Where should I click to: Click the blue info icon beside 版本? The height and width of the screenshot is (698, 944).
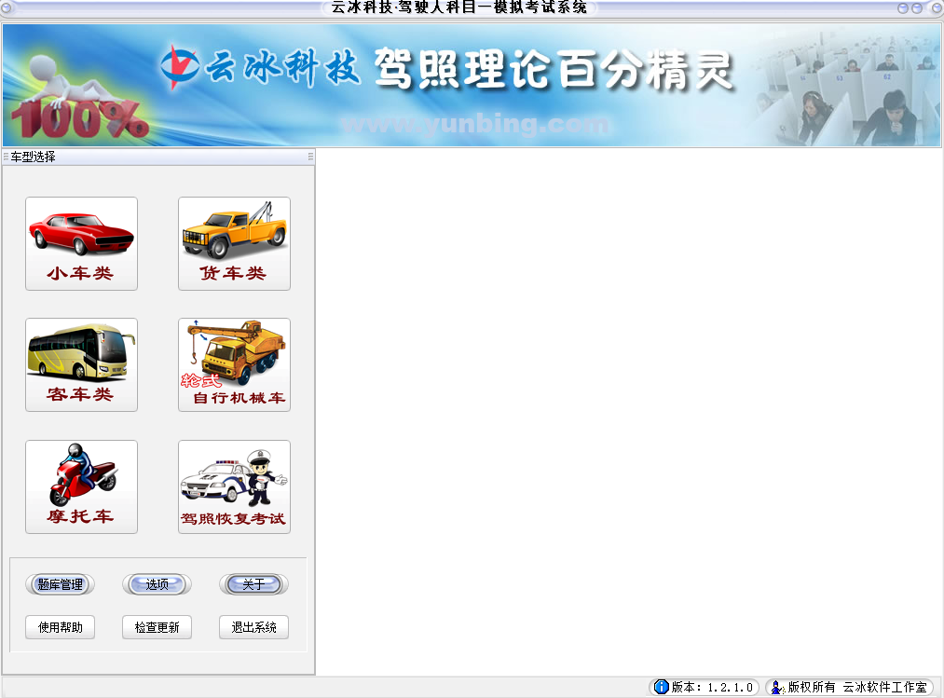[661, 687]
